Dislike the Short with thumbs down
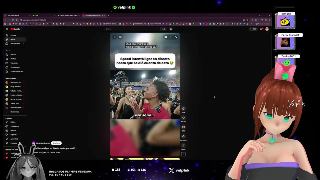Image resolution: width=320 pixels, height=180 pixels. click(183, 118)
